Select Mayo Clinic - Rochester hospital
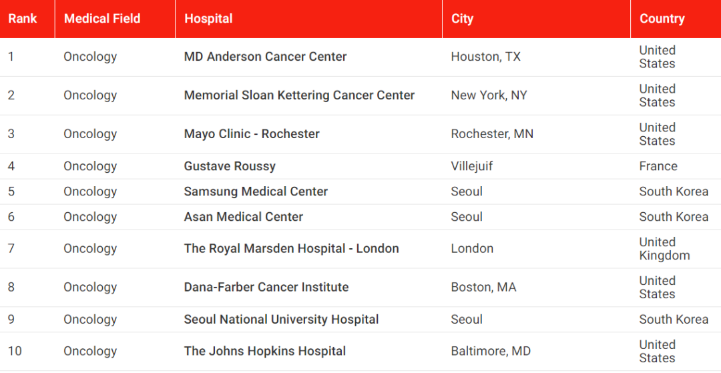The height and width of the screenshot is (373, 721). (252, 133)
